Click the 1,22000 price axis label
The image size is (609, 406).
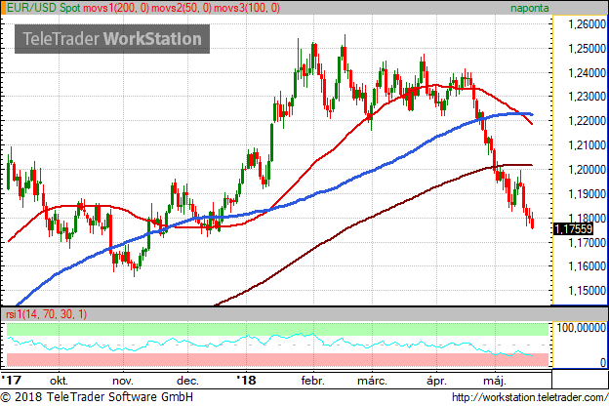tap(587, 121)
